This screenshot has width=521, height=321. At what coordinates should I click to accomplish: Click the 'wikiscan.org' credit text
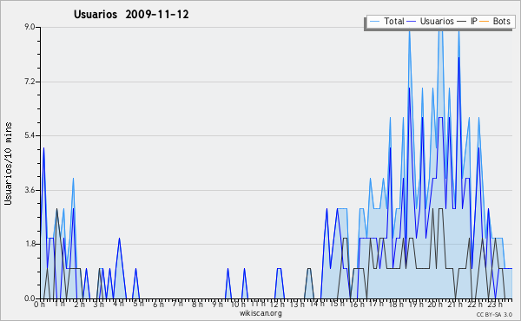[260, 313]
